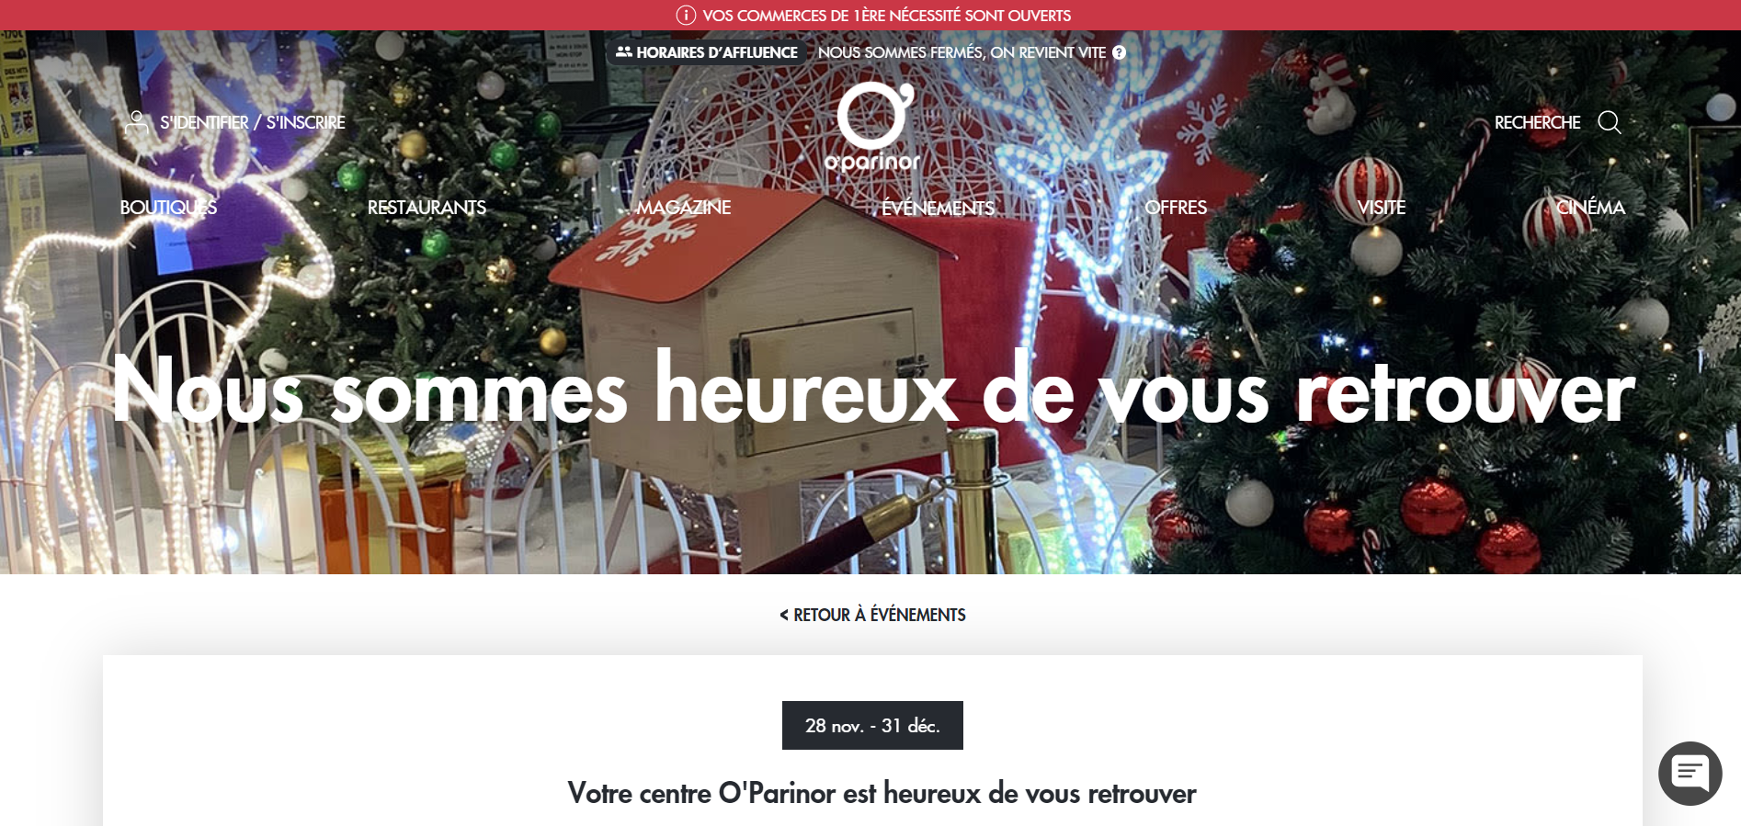Click the O'Parinor logo
Screen dimensions: 1741x826
[874, 127]
